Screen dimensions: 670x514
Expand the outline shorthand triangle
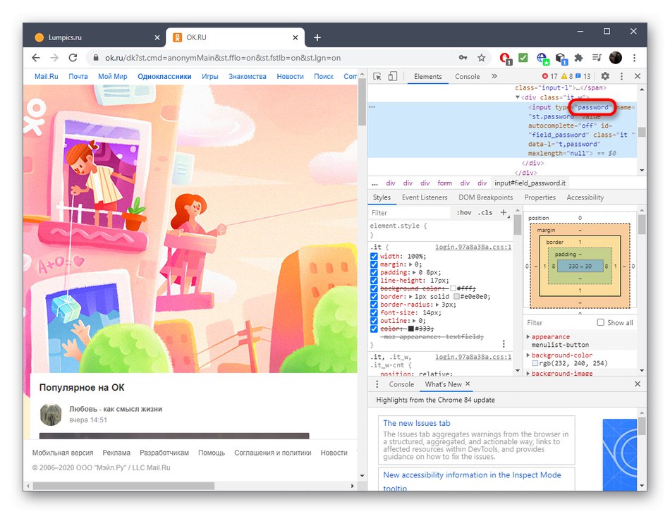tap(415, 320)
